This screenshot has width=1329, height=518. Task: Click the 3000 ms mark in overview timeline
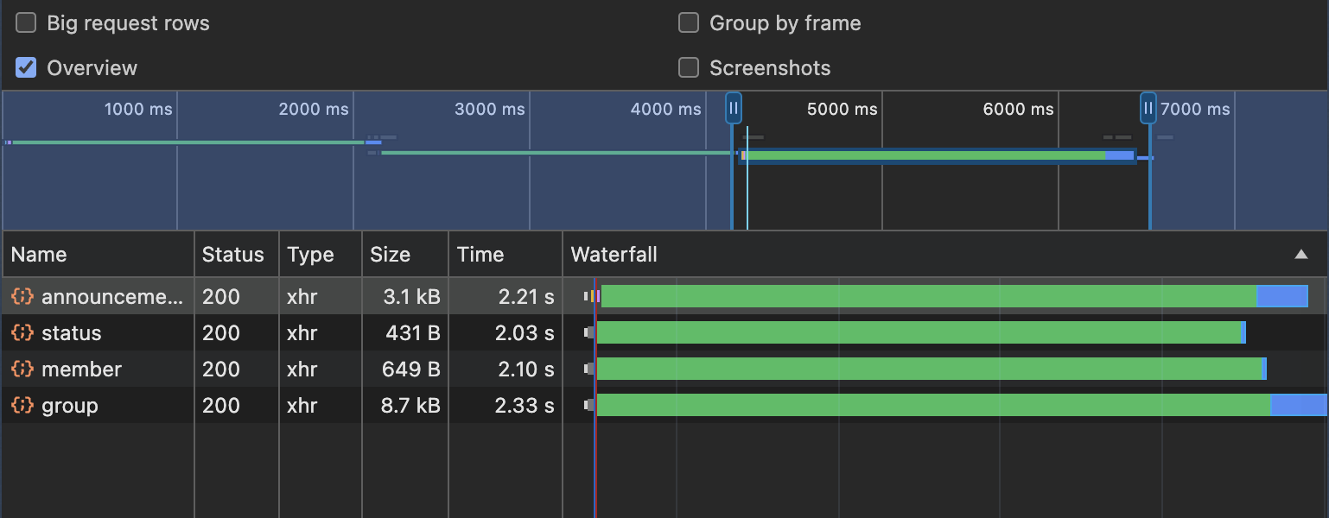pos(490,110)
